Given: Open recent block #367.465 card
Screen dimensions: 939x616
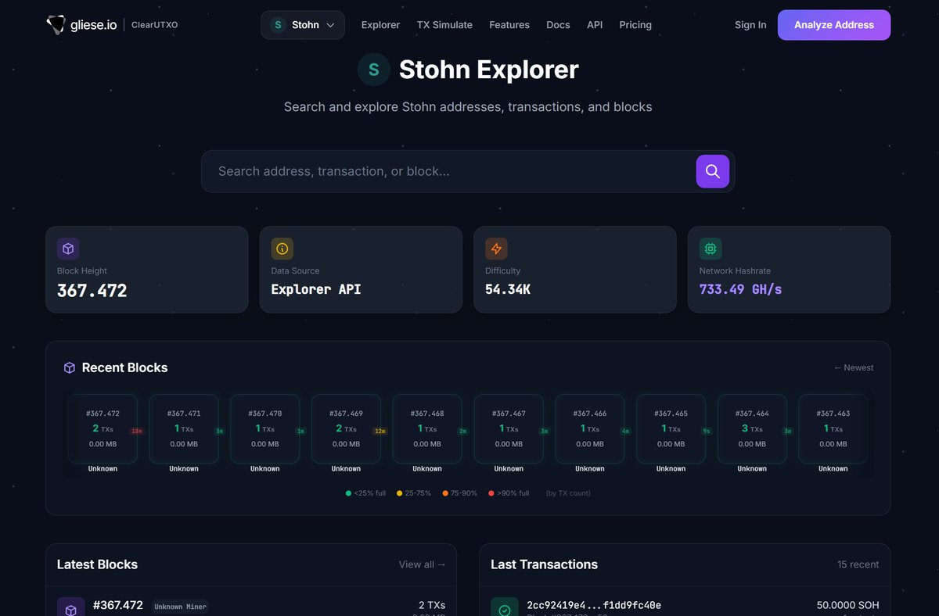Looking at the screenshot, I should [671, 429].
